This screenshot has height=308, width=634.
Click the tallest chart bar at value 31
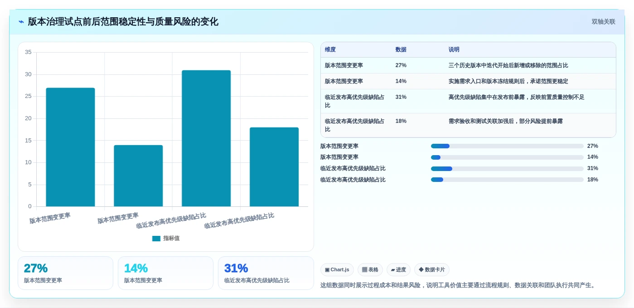click(x=206, y=138)
